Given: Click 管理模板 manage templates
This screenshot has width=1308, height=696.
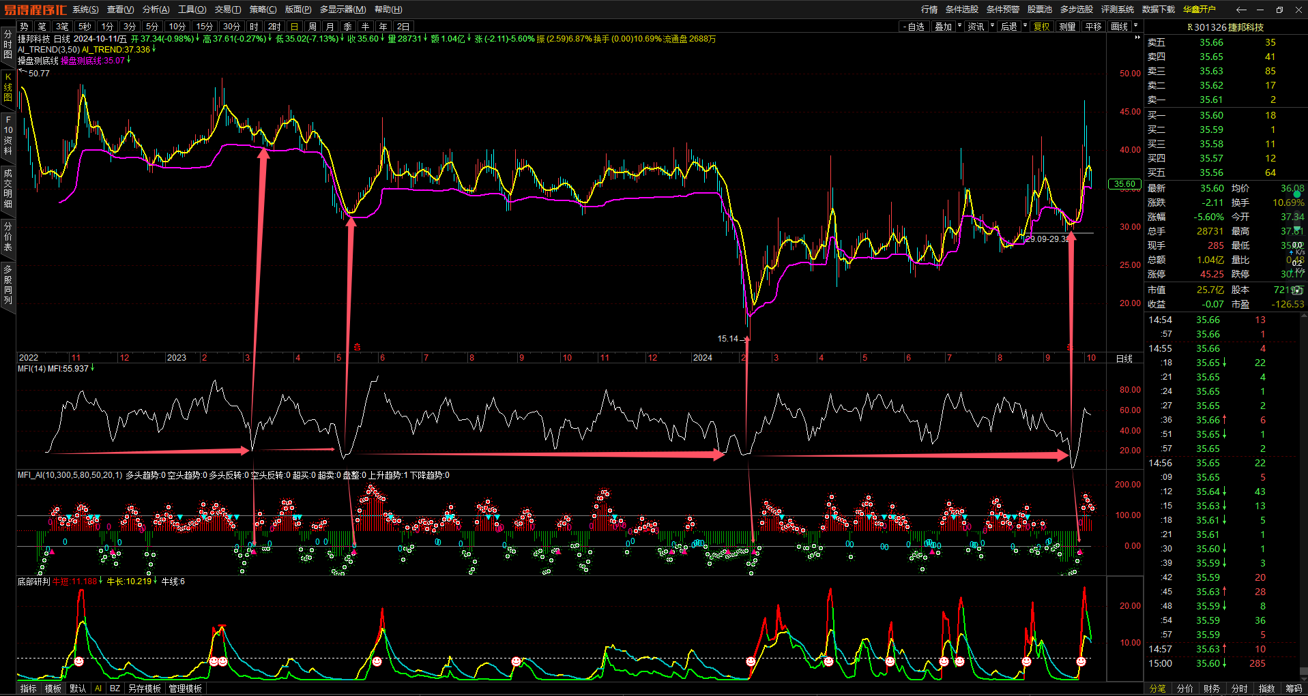Looking at the screenshot, I should [186, 689].
